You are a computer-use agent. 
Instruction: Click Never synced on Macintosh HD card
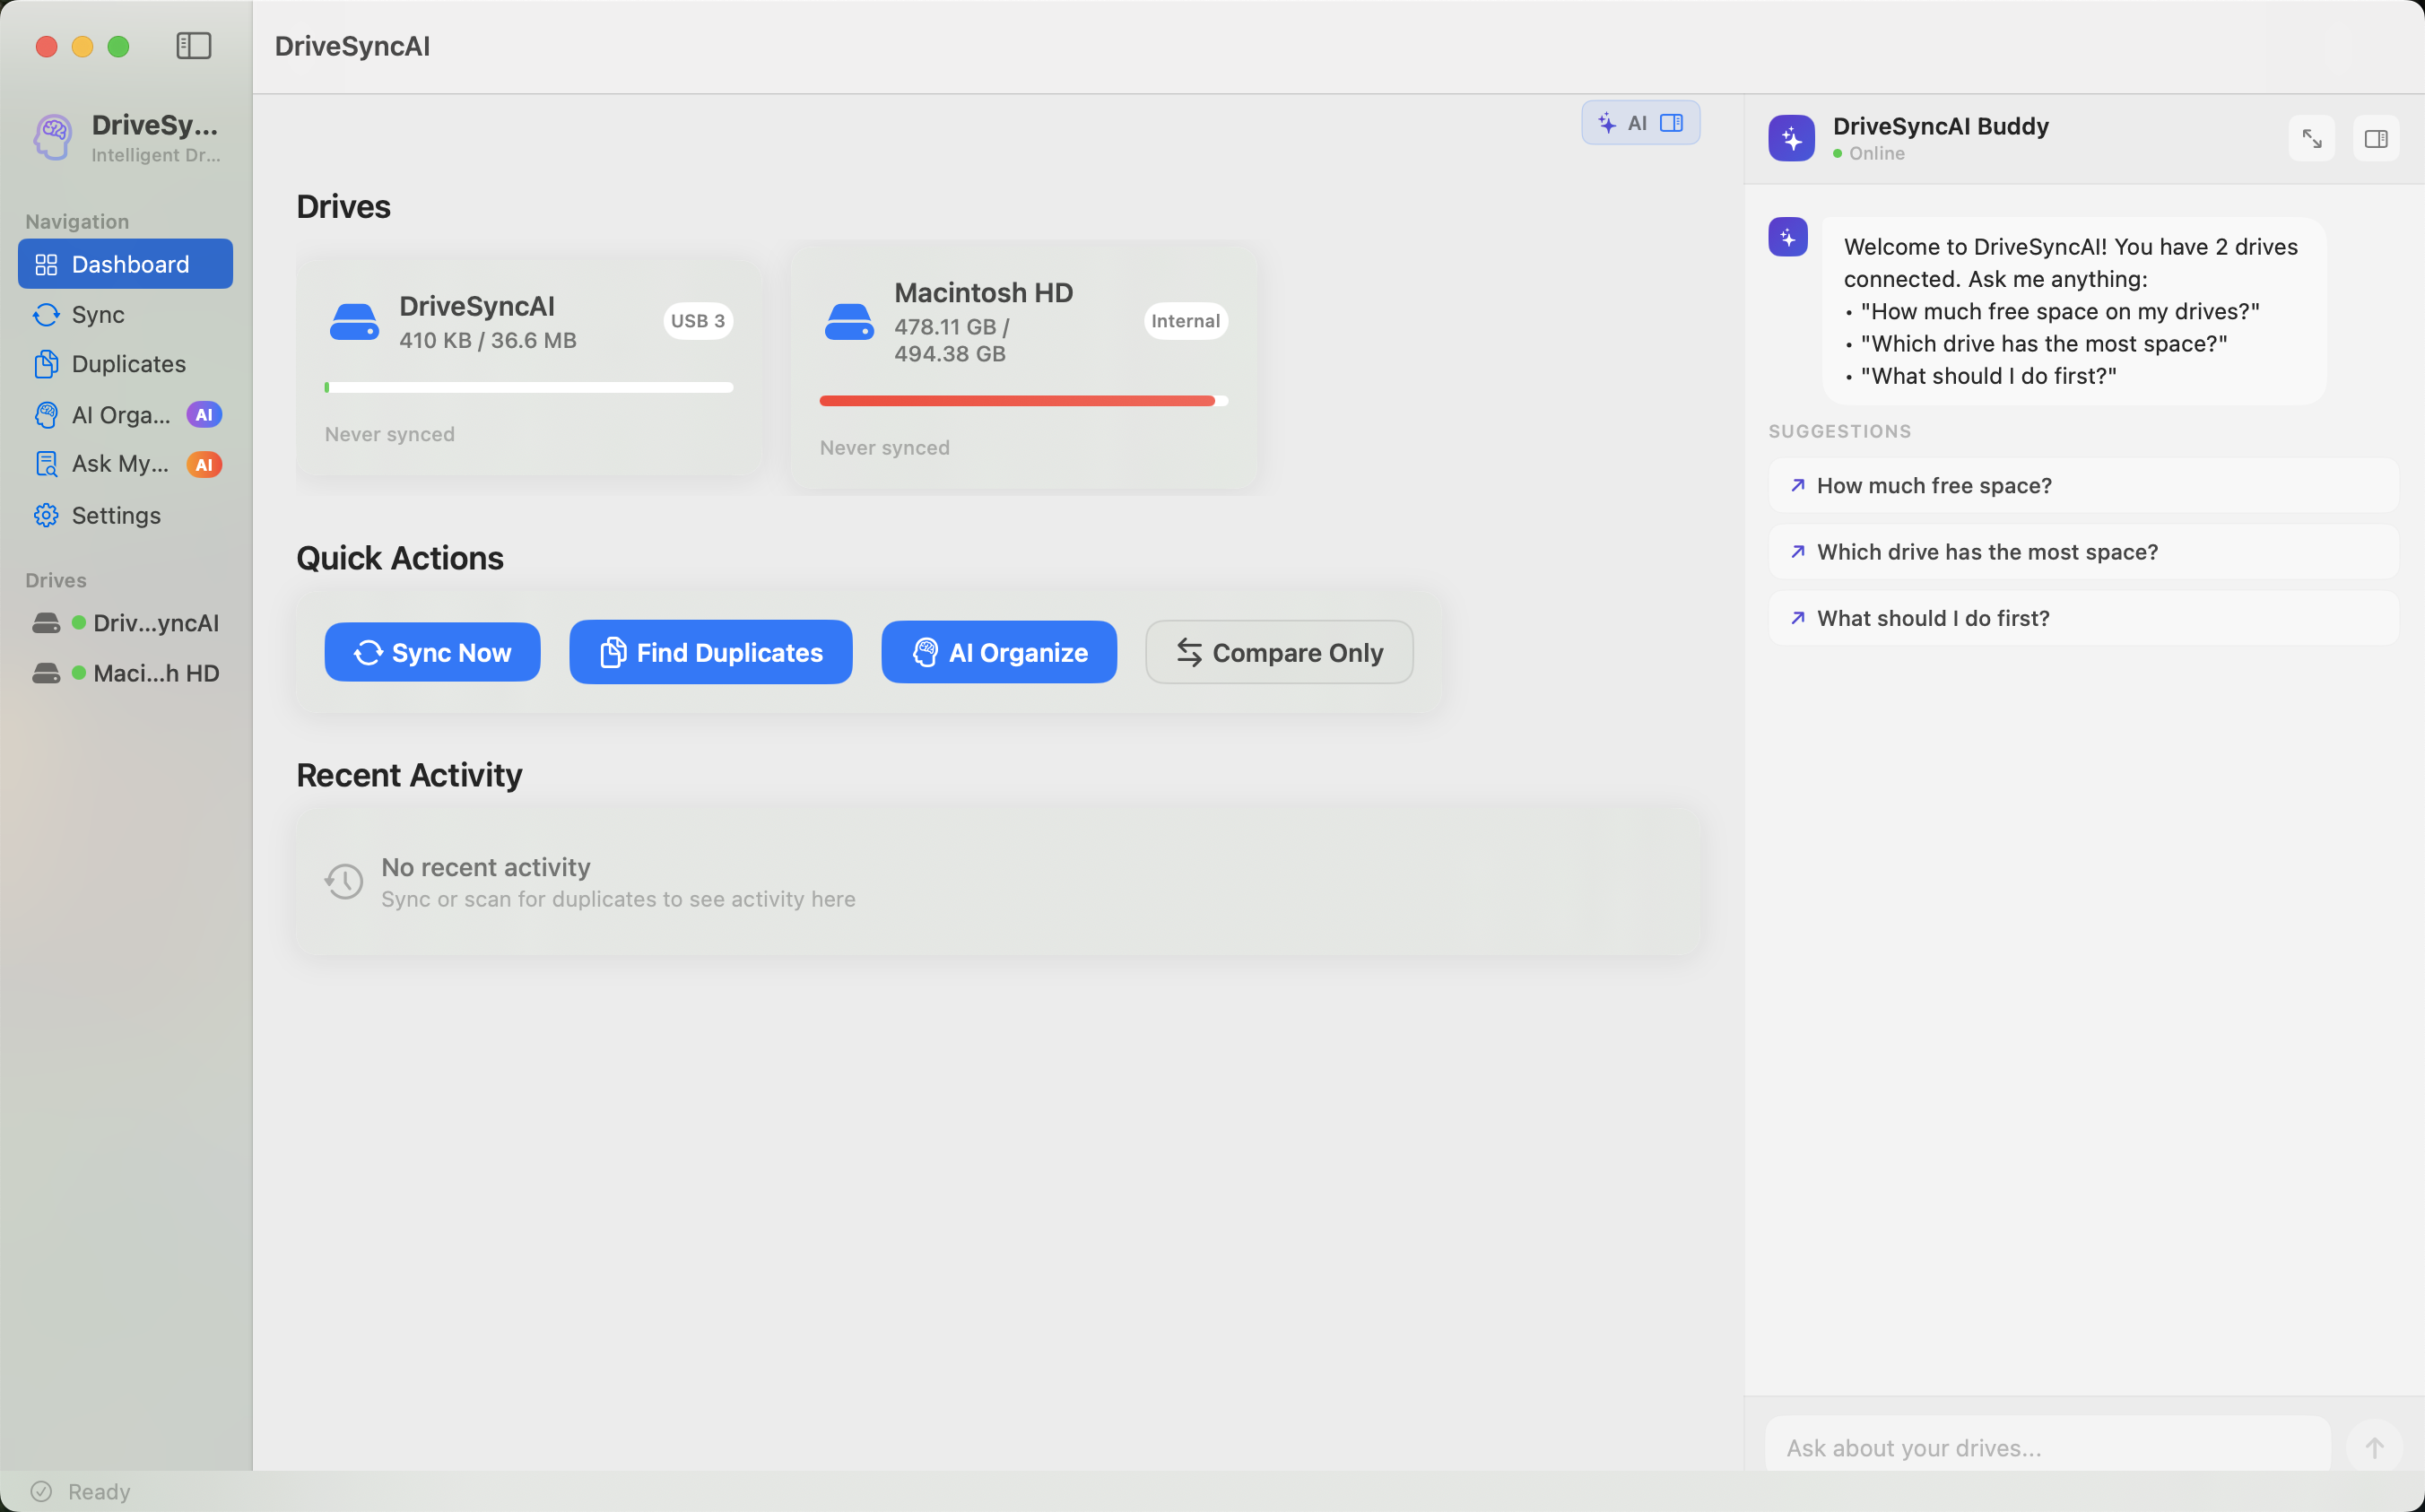pos(885,448)
